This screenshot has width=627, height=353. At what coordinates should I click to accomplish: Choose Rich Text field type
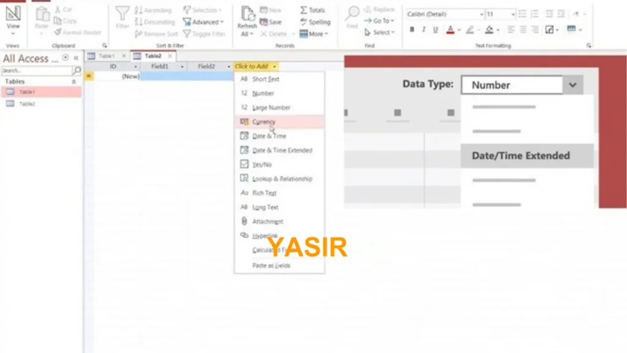point(279,193)
